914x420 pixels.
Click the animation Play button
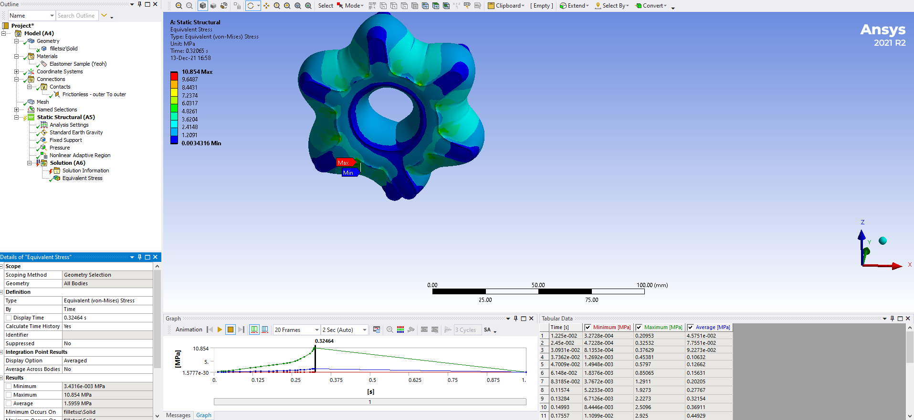pos(220,330)
